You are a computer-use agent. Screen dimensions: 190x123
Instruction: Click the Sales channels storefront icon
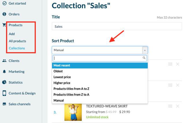(x=4, y=104)
